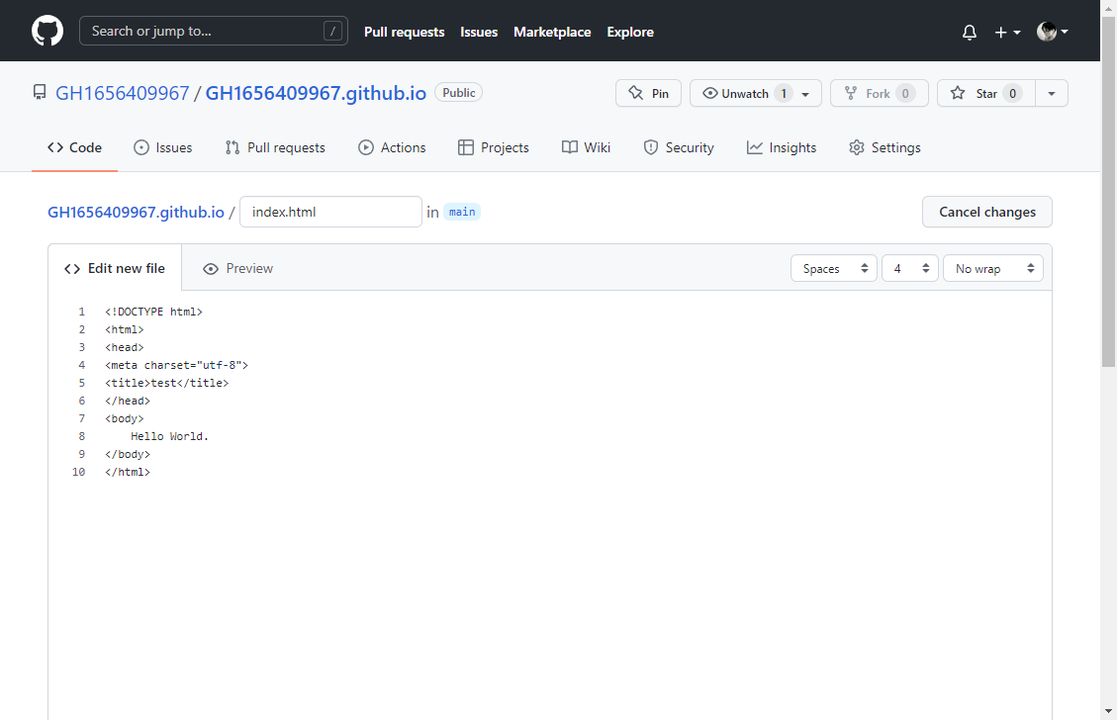Click Cancel changes button
Image resolution: width=1117 pixels, height=720 pixels.
point(986,212)
